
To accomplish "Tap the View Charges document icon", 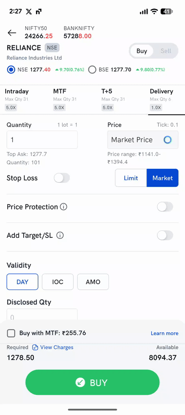I will click(35, 347).
